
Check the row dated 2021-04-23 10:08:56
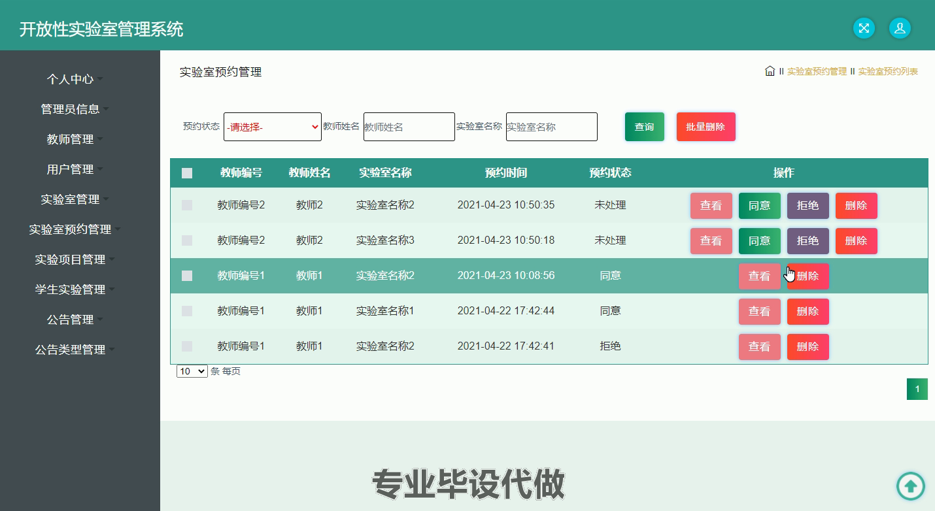pos(187,276)
